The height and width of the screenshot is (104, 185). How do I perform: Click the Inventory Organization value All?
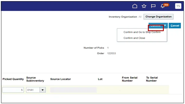point(140,17)
